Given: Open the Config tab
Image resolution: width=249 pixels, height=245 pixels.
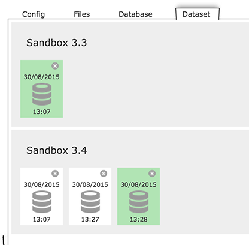Looking at the screenshot, I should pos(34,14).
